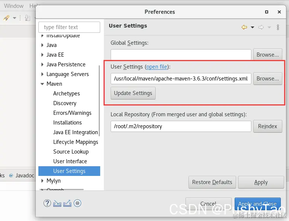Image resolution: width=289 pixels, height=221 pixels.
Task: Click the User Settings path field
Action: [x=181, y=79]
